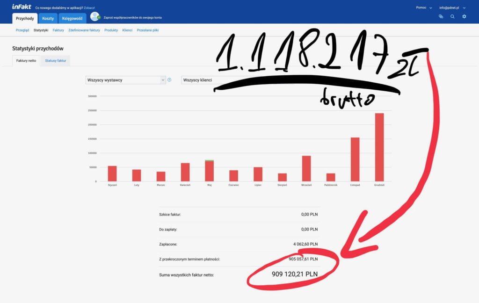Click the inFakt logo

coord(22,7)
